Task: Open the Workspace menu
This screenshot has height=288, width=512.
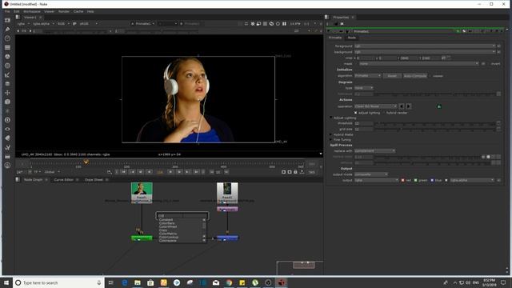Action: click(32, 11)
